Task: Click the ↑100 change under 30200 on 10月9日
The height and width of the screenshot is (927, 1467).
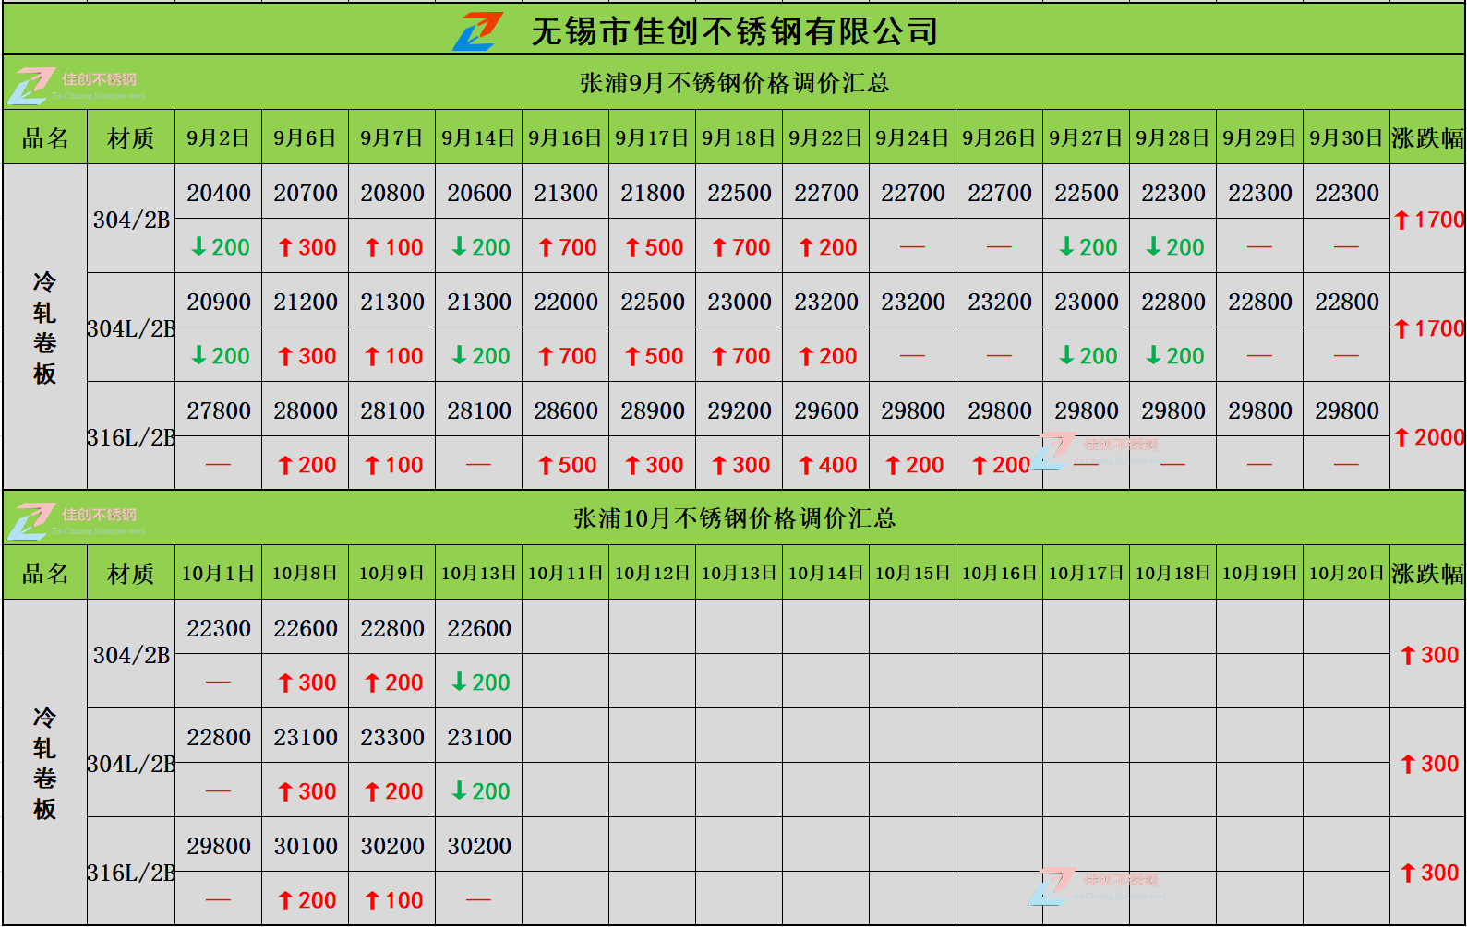Action: pyautogui.click(x=392, y=900)
